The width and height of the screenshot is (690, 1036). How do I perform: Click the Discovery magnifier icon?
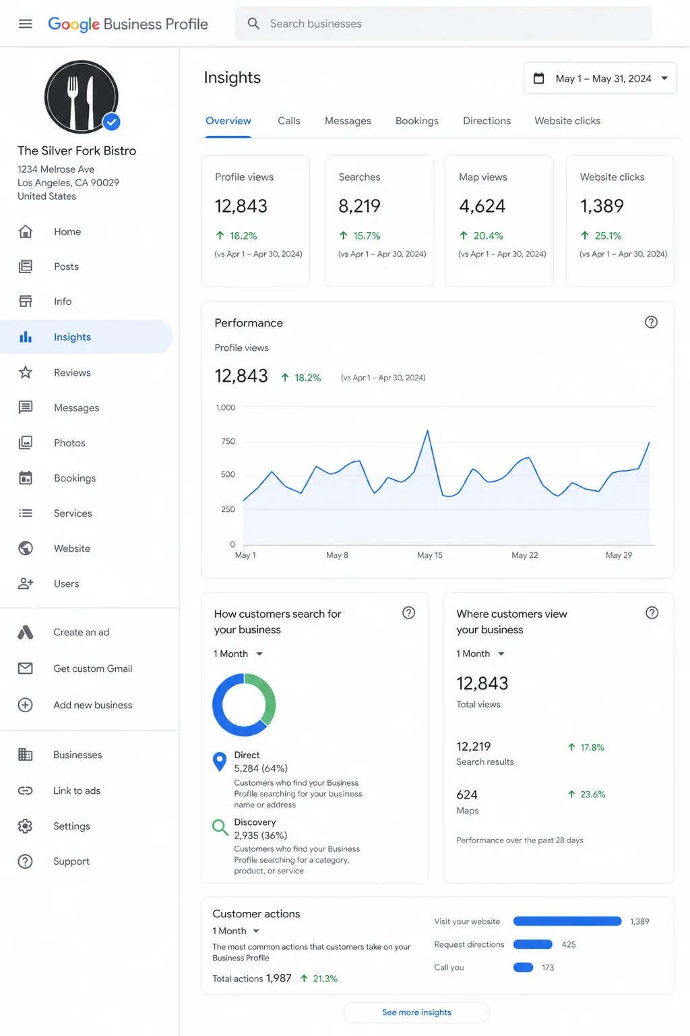220,827
